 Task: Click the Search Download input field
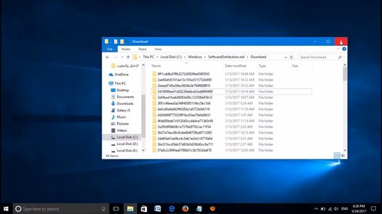318,57
